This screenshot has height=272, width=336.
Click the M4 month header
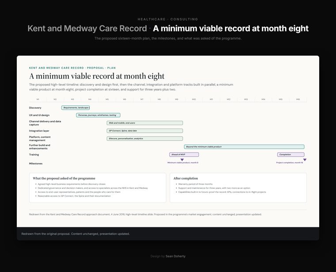click(90, 99)
